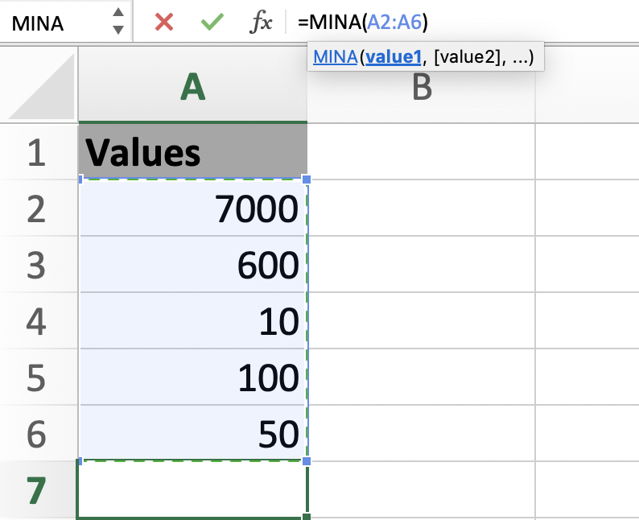Select value1 argument in tooltip
The image size is (639, 520).
click(x=394, y=57)
